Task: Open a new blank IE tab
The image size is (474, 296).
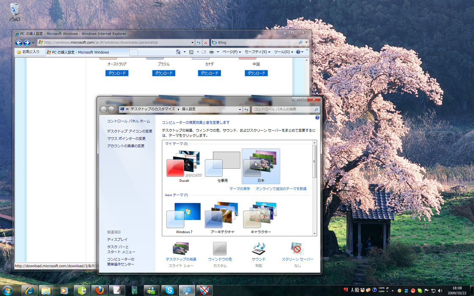Action: coord(134,52)
